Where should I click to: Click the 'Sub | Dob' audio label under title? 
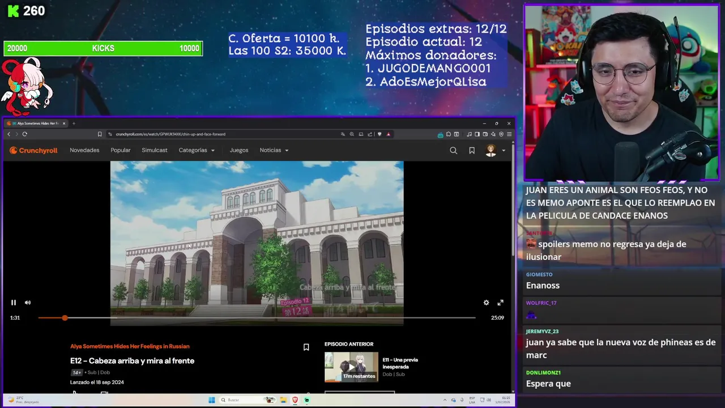(x=98, y=373)
